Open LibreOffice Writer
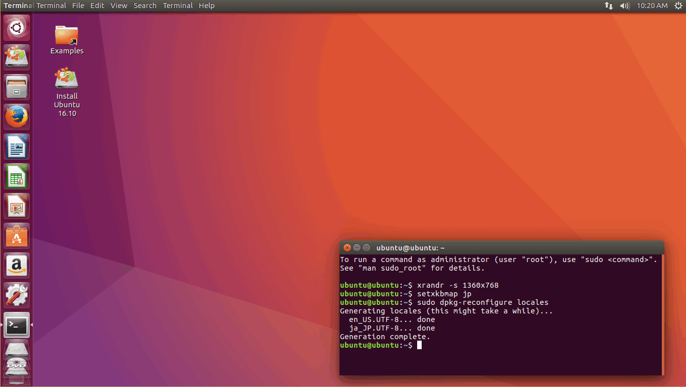686x387 pixels. (x=16, y=146)
